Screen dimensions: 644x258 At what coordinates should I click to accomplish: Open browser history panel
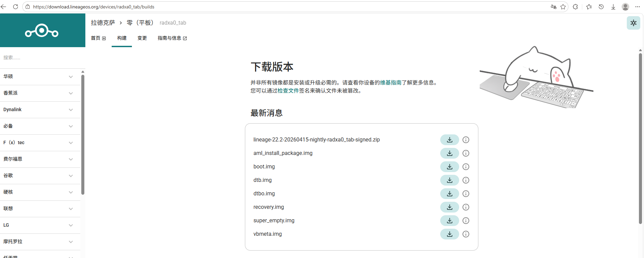[x=601, y=7]
